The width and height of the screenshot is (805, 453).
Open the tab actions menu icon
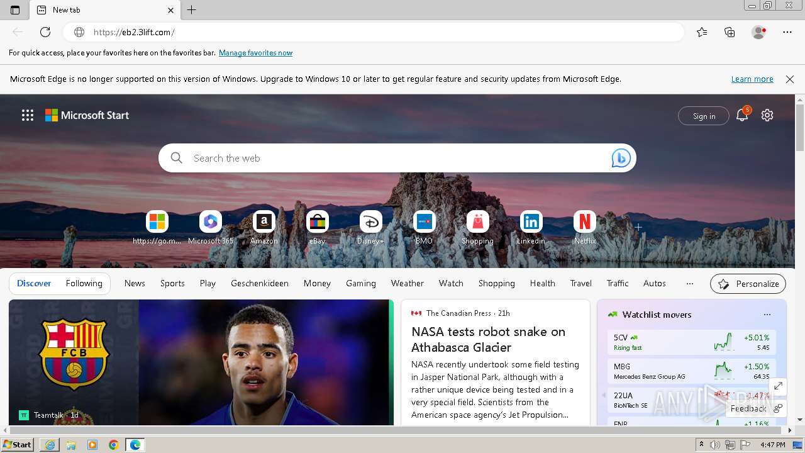(15, 10)
